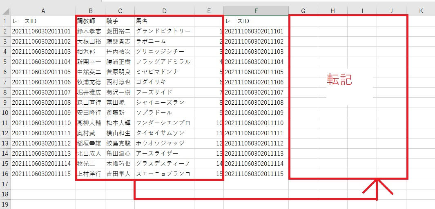The image size is (435, 209).
Task: Click cell E11 containing number 10
Action: pos(209,123)
